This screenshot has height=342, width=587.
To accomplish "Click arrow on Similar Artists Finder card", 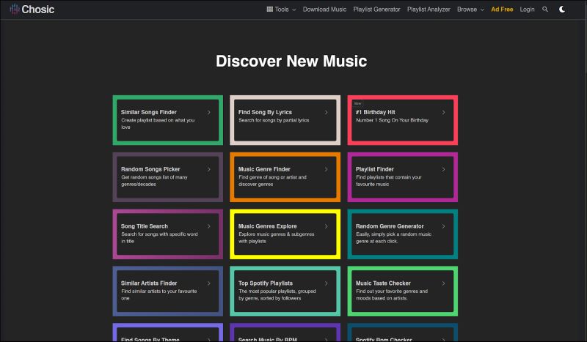I will click(209, 283).
